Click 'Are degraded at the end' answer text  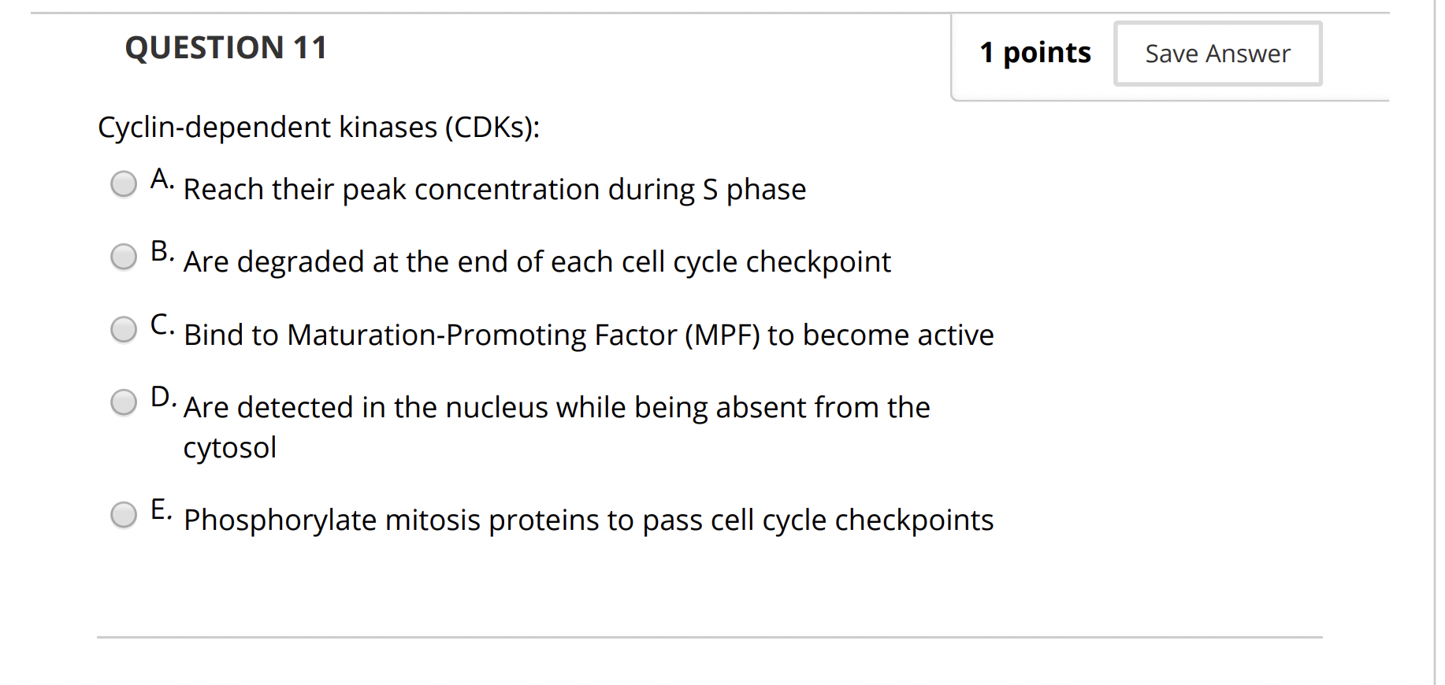point(537,262)
